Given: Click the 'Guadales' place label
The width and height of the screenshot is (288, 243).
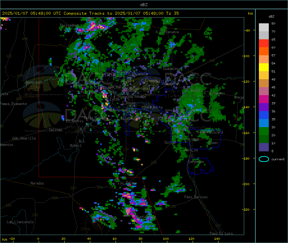Looking at the screenshot, I should pyautogui.click(x=171, y=69).
